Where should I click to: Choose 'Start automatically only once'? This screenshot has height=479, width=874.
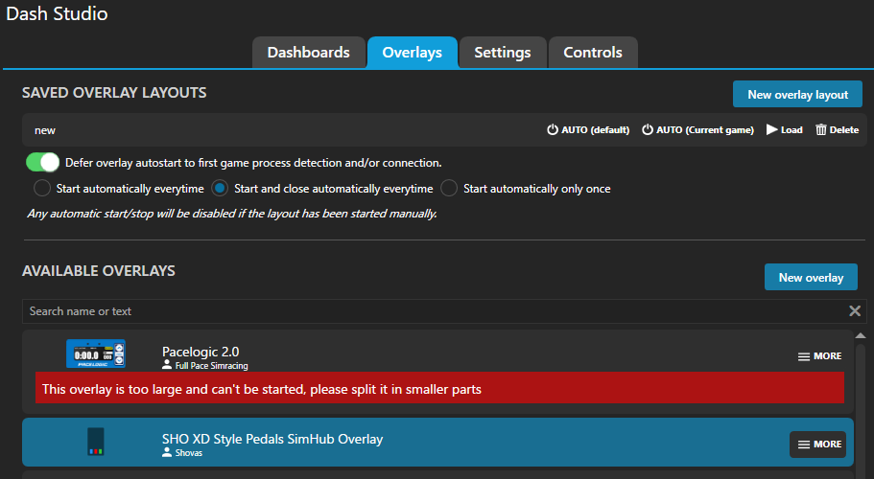(450, 189)
